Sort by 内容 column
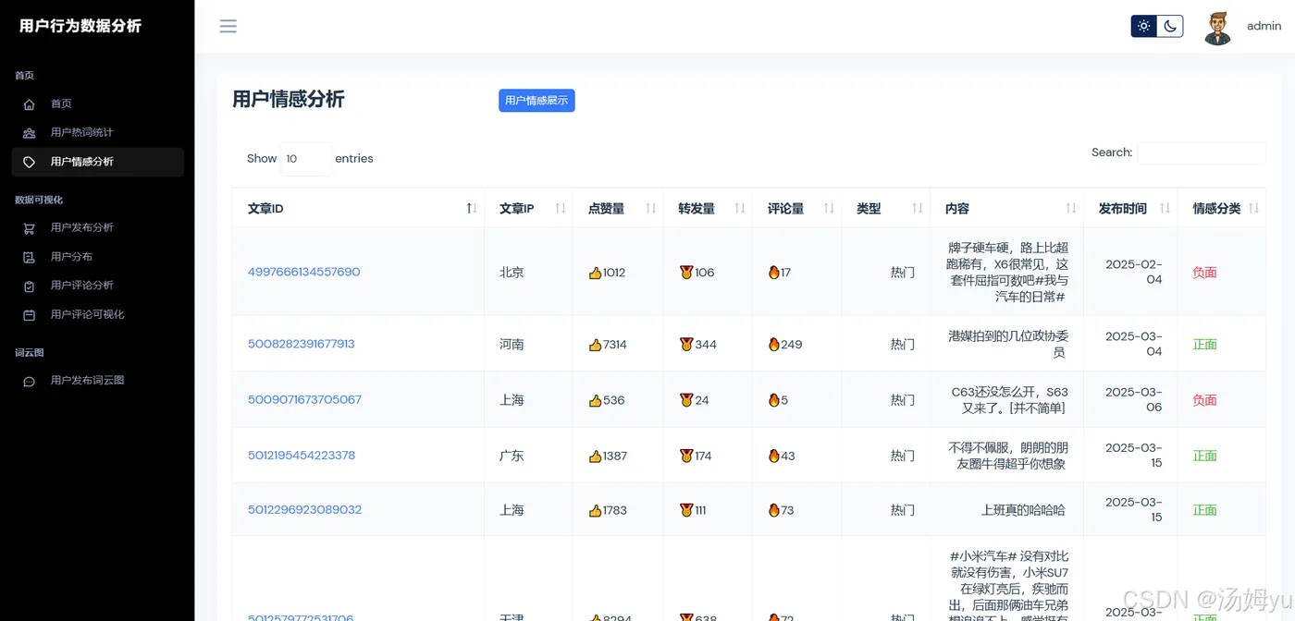 pyautogui.click(x=1006, y=209)
